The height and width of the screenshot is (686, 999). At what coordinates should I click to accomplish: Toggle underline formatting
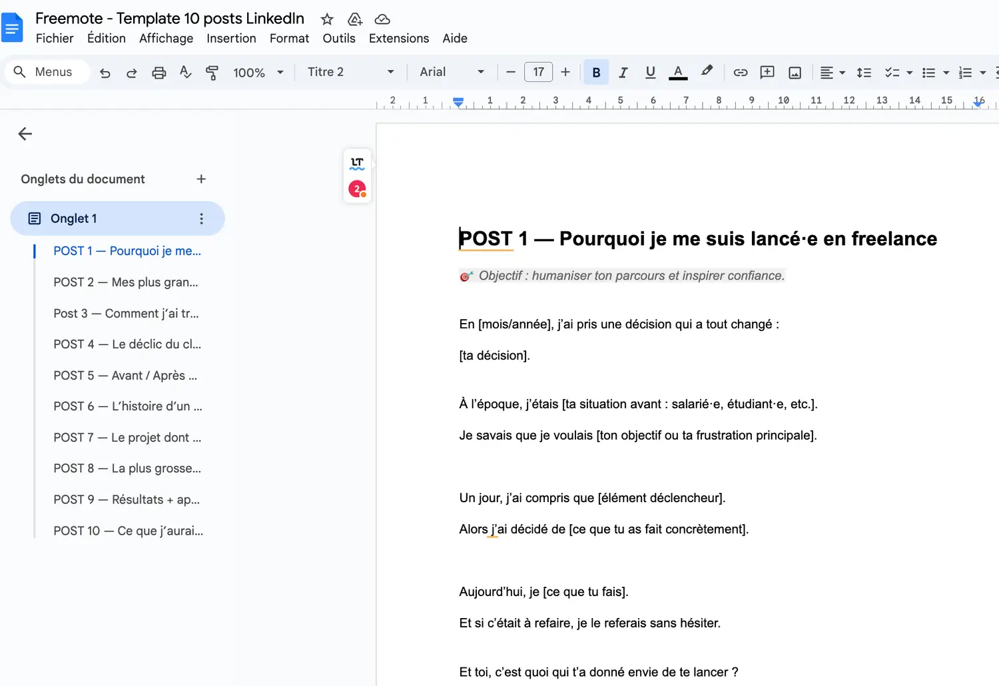[650, 73]
